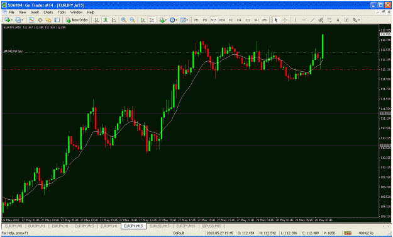
Task: Select the MN timeframe button
Action: point(265,20)
